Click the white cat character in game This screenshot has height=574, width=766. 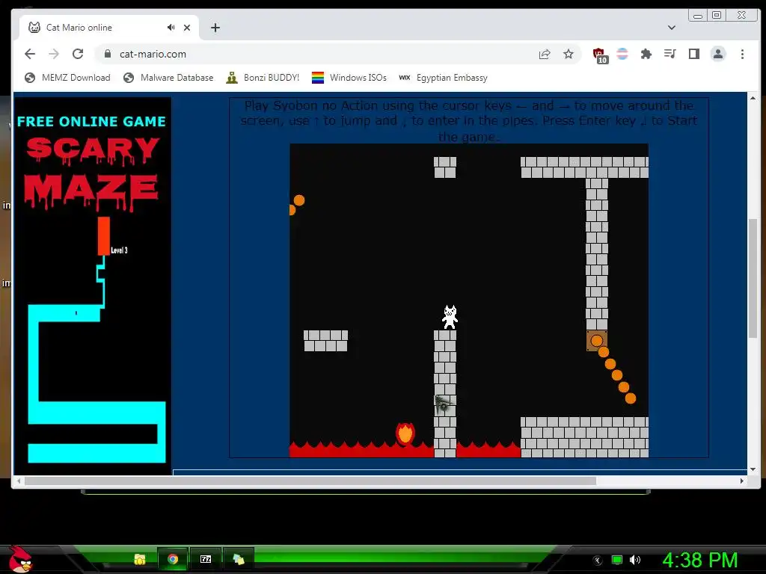(450, 317)
